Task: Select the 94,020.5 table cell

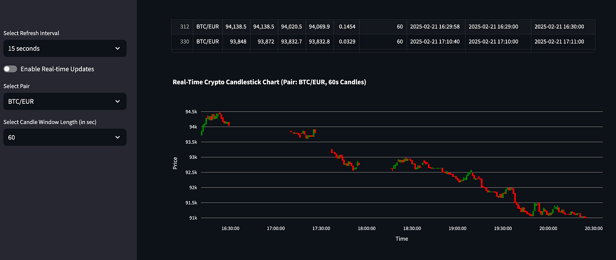Action: 292,27
